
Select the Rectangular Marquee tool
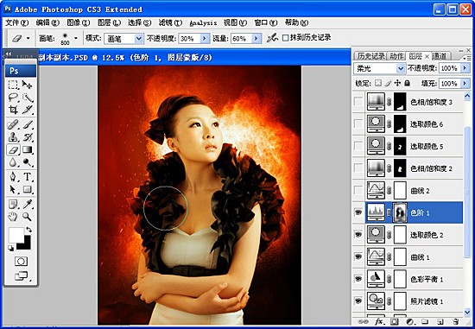(13, 85)
